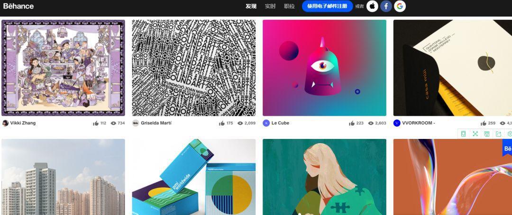
Task: Sign in with the Facebook icon
Action: [x=386, y=6]
